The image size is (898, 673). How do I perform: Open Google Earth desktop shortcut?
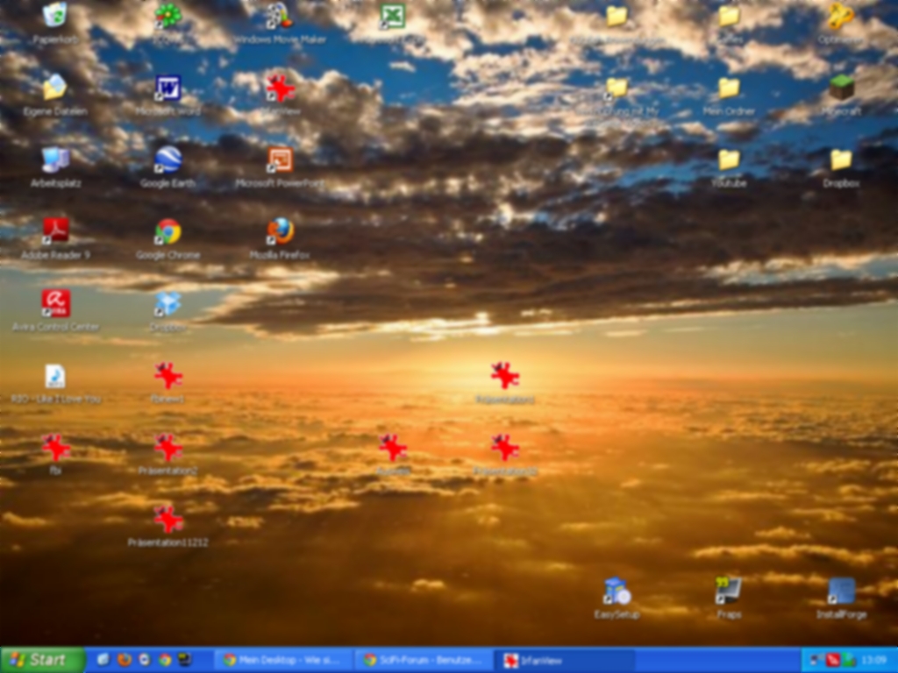(167, 160)
